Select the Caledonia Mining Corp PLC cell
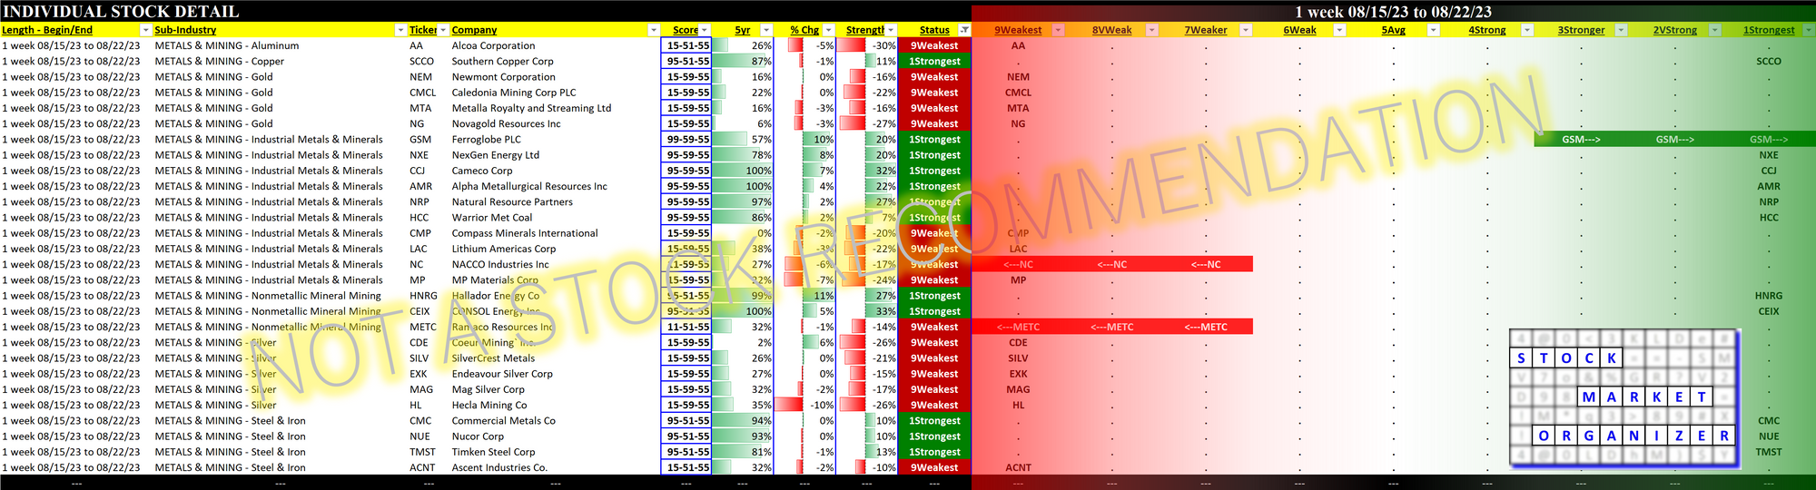The height and width of the screenshot is (490, 1816). pyautogui.click(x=514, y=93)
